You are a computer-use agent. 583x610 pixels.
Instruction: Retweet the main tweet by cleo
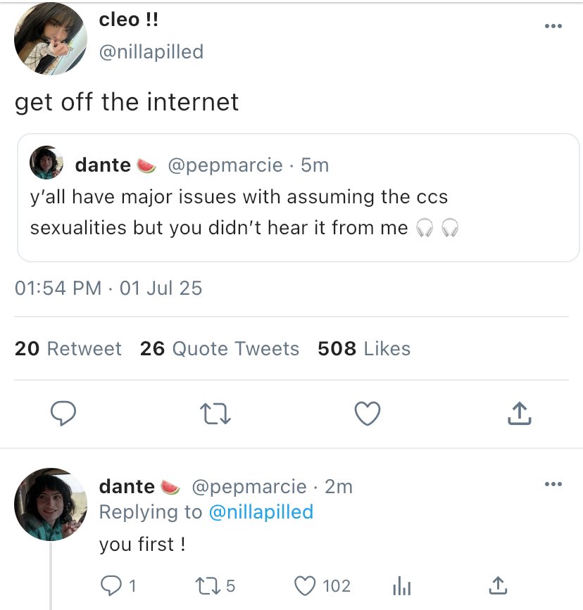tap(215, 414)
